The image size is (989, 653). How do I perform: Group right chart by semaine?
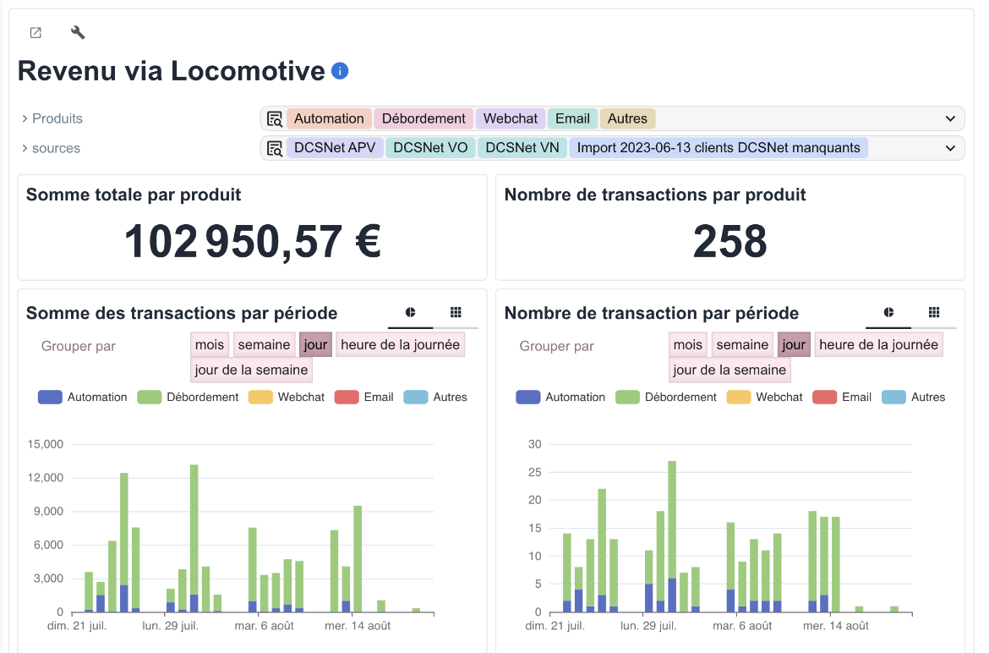point(742,345)
